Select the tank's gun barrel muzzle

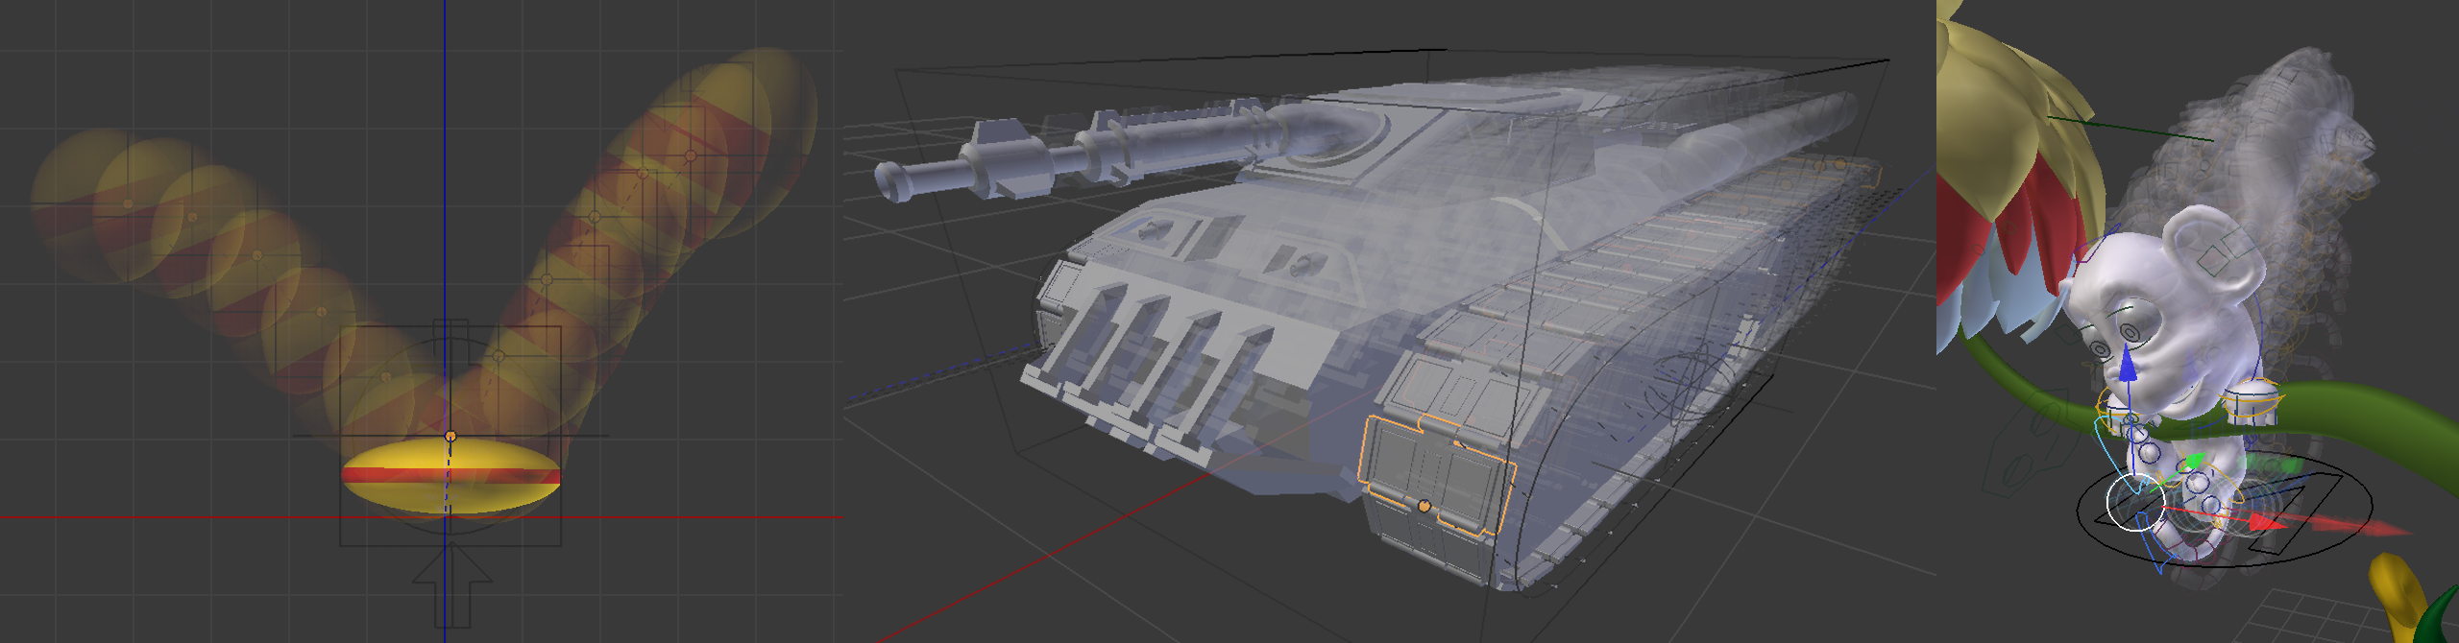(895, 182)
